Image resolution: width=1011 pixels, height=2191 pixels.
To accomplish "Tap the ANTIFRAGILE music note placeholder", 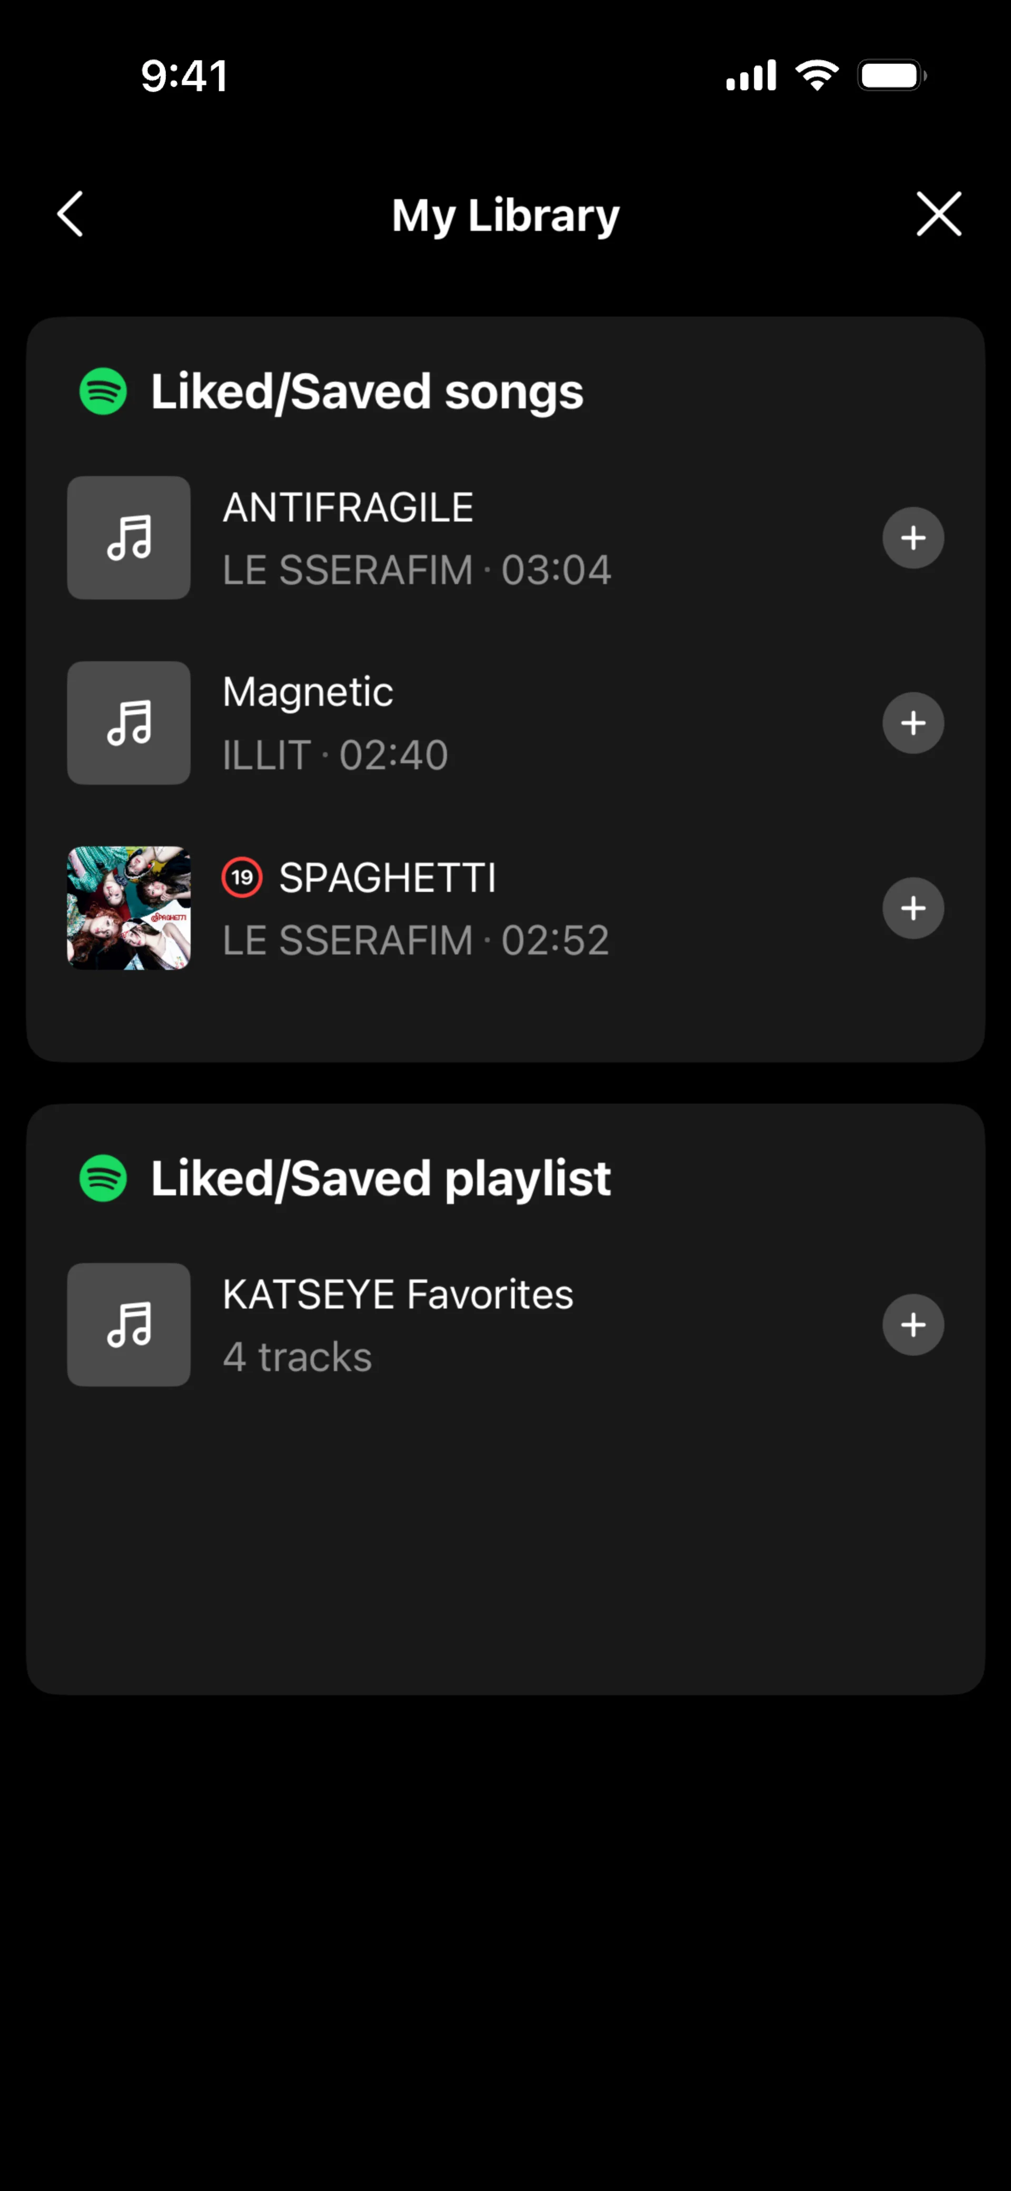I will pyautogui.click(x=128, y=537).
